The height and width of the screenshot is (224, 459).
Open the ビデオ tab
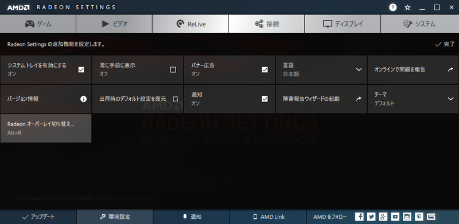click(114, 23)
